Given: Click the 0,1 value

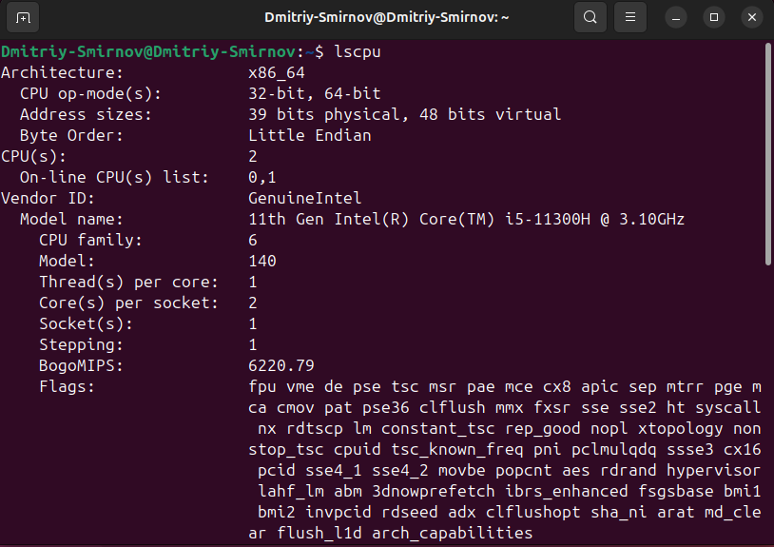Looking at the screenshot, I should (262, 177).
